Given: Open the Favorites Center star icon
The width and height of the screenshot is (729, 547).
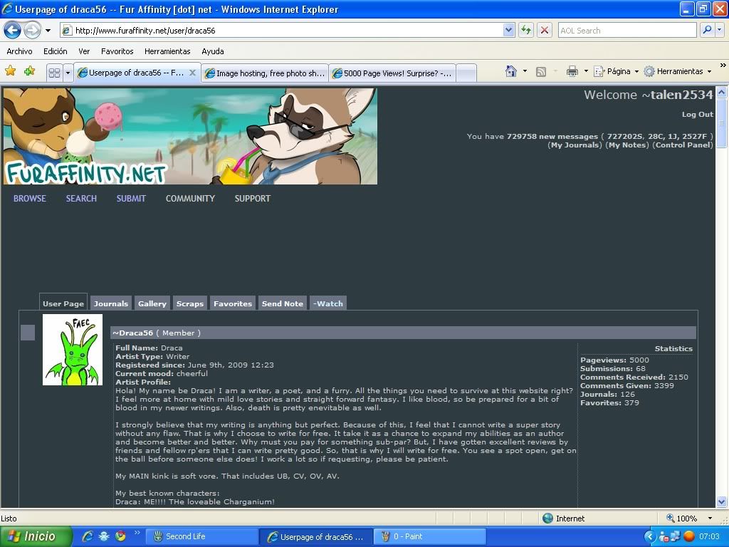Looking at the screenshot, I should 10,71.
